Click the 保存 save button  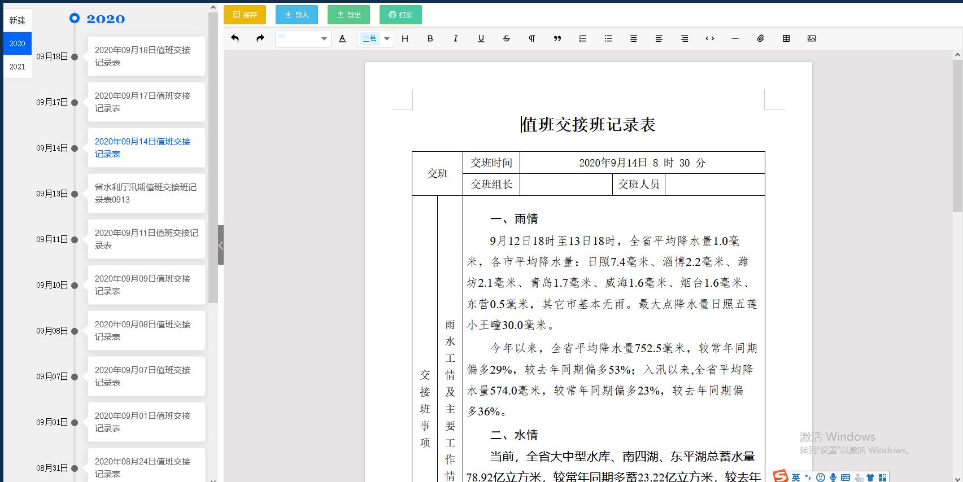[245, 15]
